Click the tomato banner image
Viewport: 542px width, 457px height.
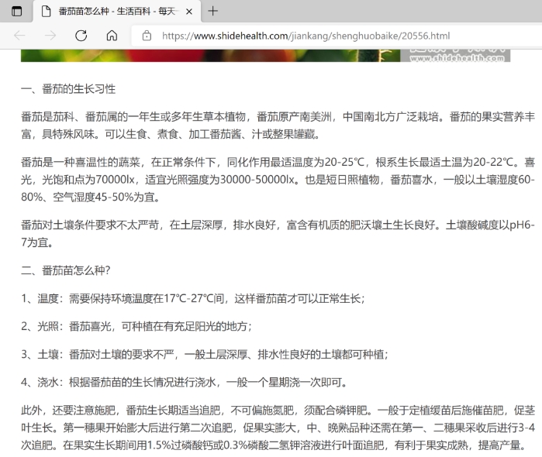[265, 56]
